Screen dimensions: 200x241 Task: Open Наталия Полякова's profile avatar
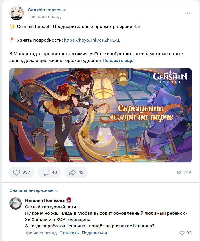(16, 203)
